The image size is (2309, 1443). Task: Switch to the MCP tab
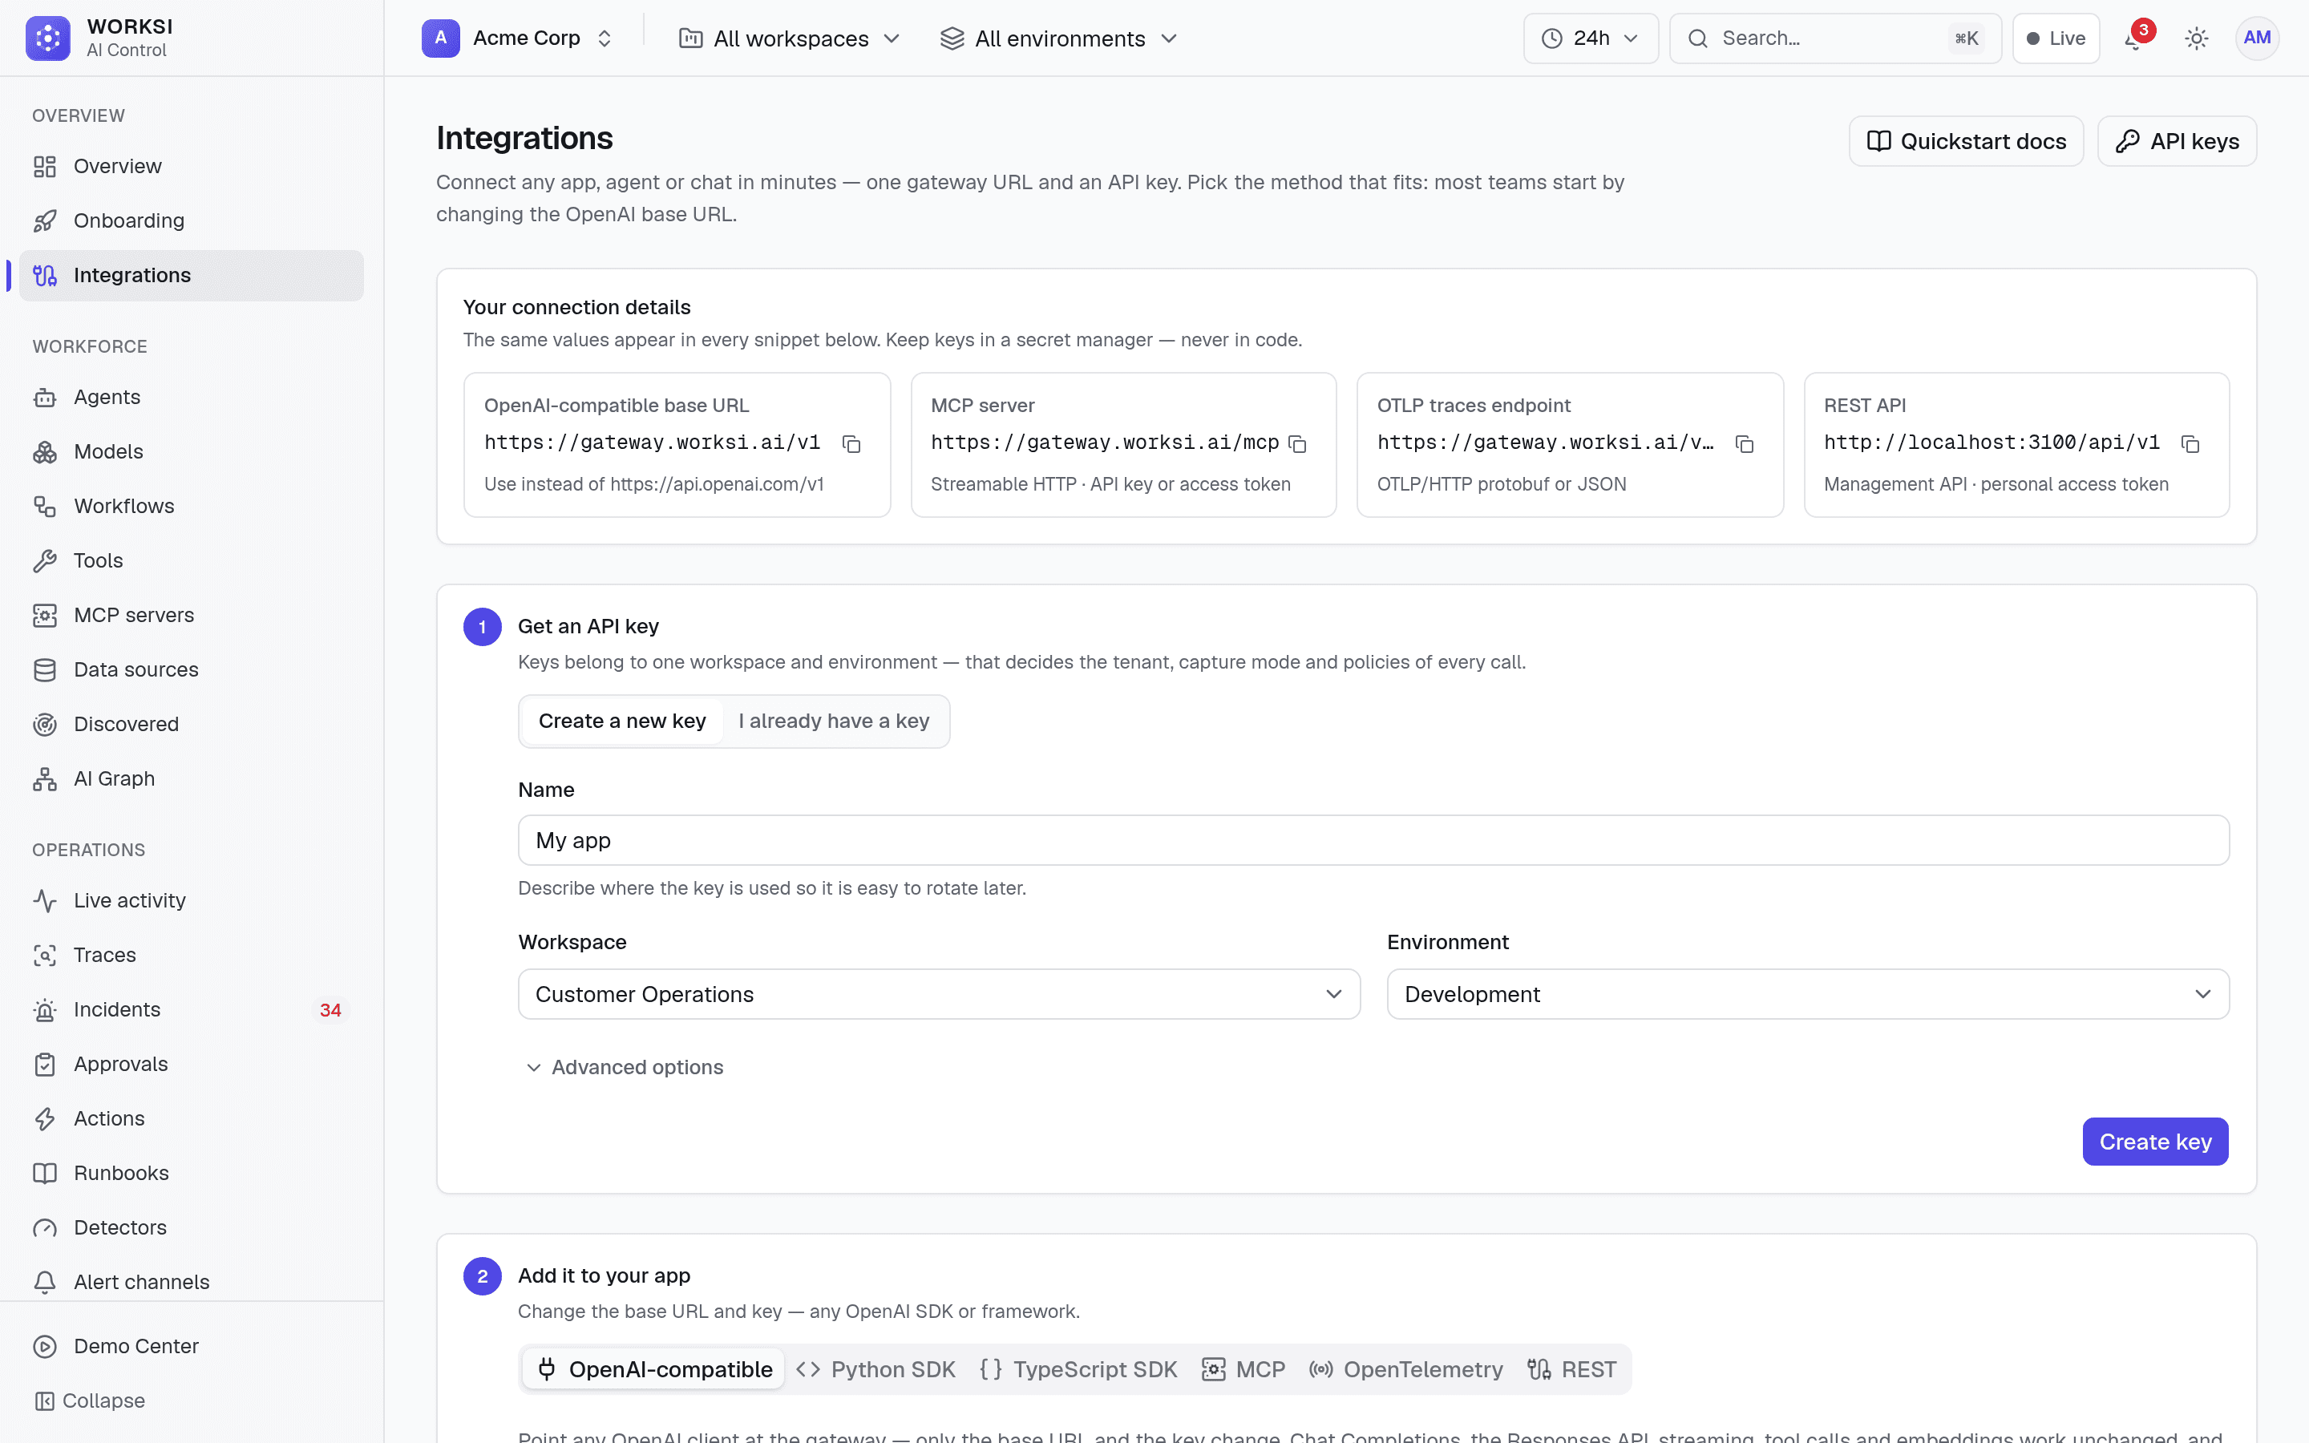point(1243,1369)
